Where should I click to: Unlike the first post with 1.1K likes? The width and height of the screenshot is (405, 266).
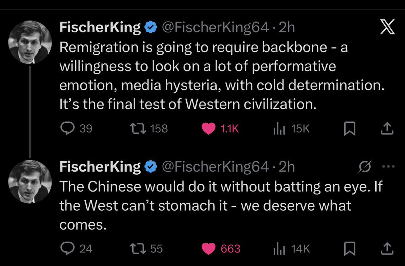[x=209, y=128]
